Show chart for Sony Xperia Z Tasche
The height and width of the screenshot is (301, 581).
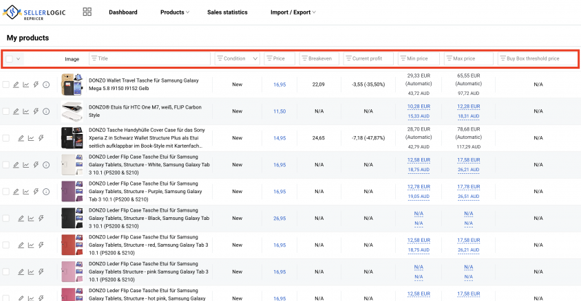(x=31, y=138)
